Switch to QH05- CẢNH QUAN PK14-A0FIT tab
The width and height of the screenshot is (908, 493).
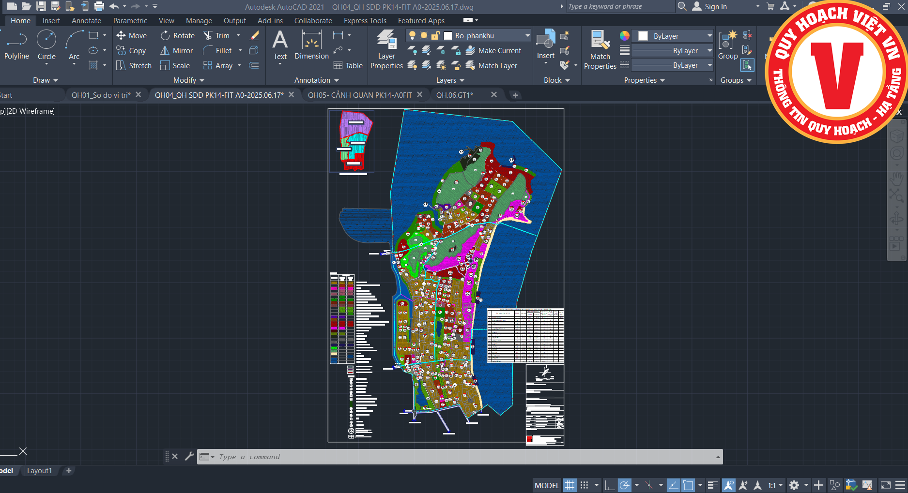(x=360, y=95)
